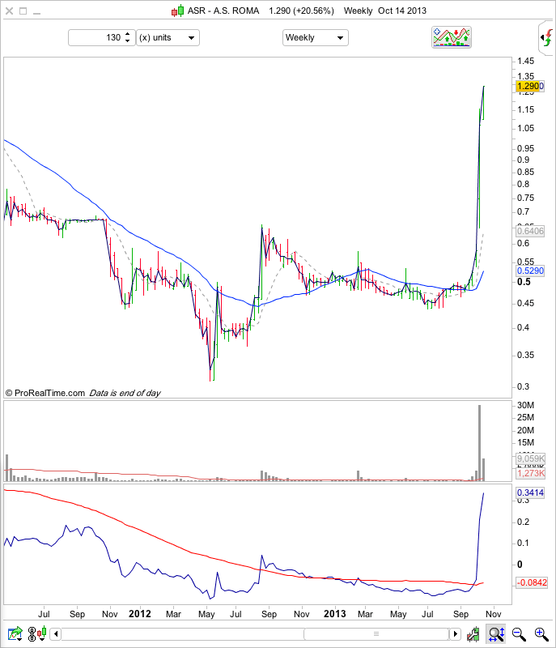Open the partly hidden side panel icon at the right edge

click(546, 37)
